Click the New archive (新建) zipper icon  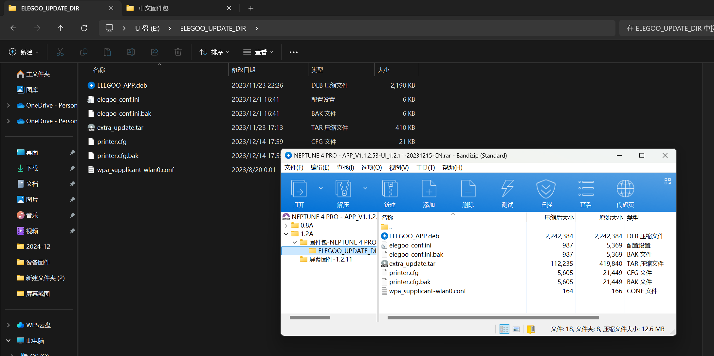coord(389,189)
